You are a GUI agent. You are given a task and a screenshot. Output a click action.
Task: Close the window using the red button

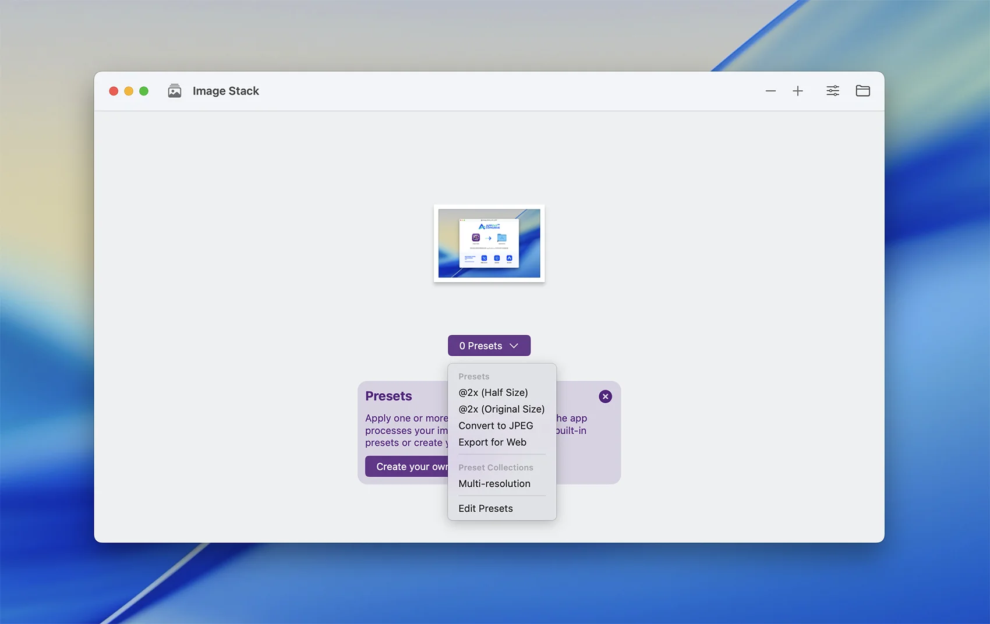(x=114, y=91)
